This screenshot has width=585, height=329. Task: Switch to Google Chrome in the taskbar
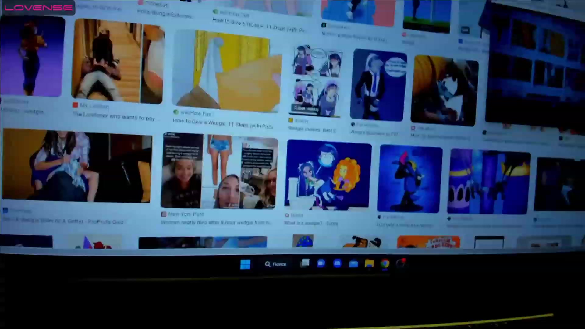tap(385, 264)
